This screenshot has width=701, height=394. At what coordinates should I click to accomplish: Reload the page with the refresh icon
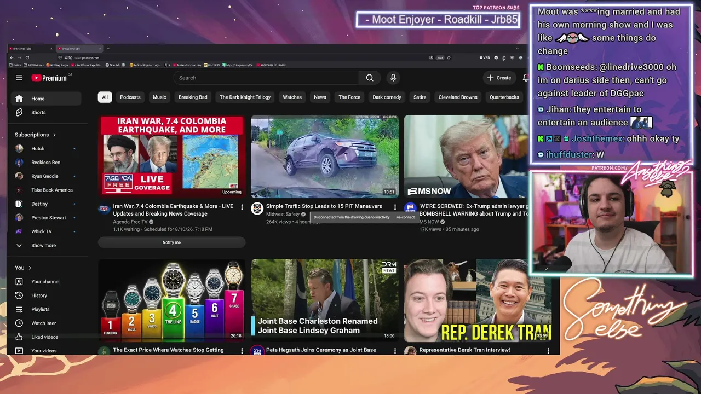coord(27,57)
